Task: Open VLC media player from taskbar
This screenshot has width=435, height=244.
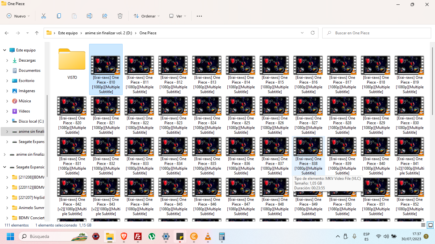Action: pos(208,236)
